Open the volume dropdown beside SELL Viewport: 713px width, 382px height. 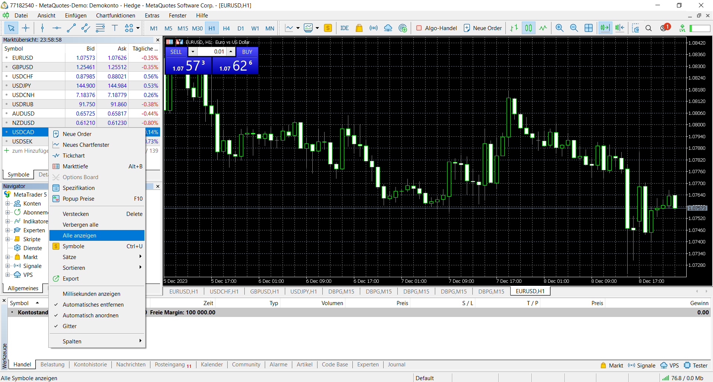(193, 52)
